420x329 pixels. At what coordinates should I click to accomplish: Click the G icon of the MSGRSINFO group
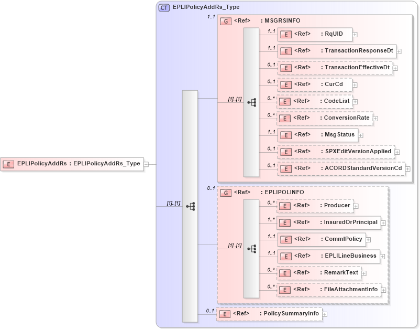point(226,21)
